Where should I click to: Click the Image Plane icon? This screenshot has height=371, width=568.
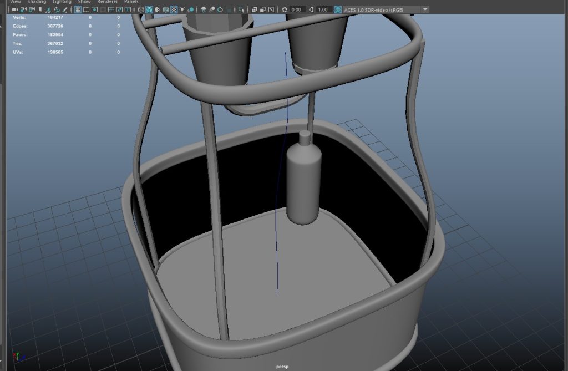coord(48,10)
